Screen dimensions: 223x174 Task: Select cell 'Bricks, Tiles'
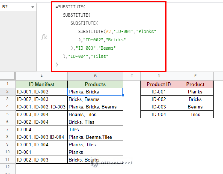[x=95, y=122]
